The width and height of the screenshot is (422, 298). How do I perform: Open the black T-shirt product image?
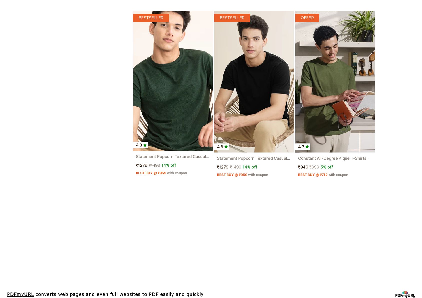tap(254, 81)
